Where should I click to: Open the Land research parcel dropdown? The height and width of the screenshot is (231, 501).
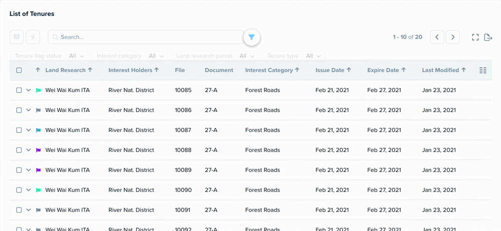click(215, 56)
